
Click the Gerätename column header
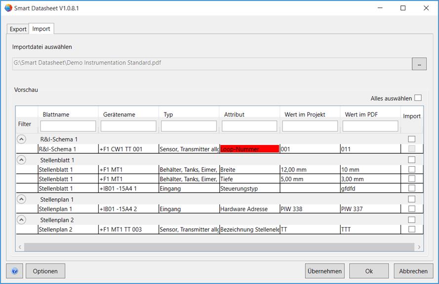coord(119,114)
